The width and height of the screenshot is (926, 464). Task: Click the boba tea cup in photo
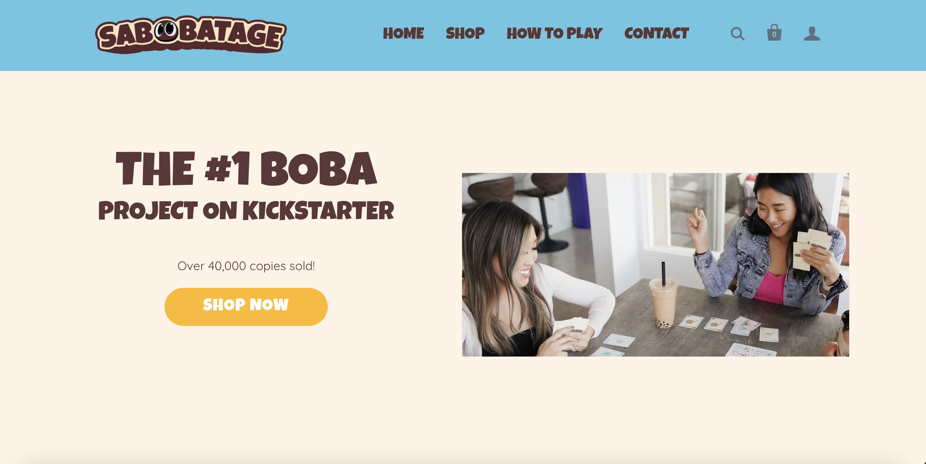pos(663,298)
